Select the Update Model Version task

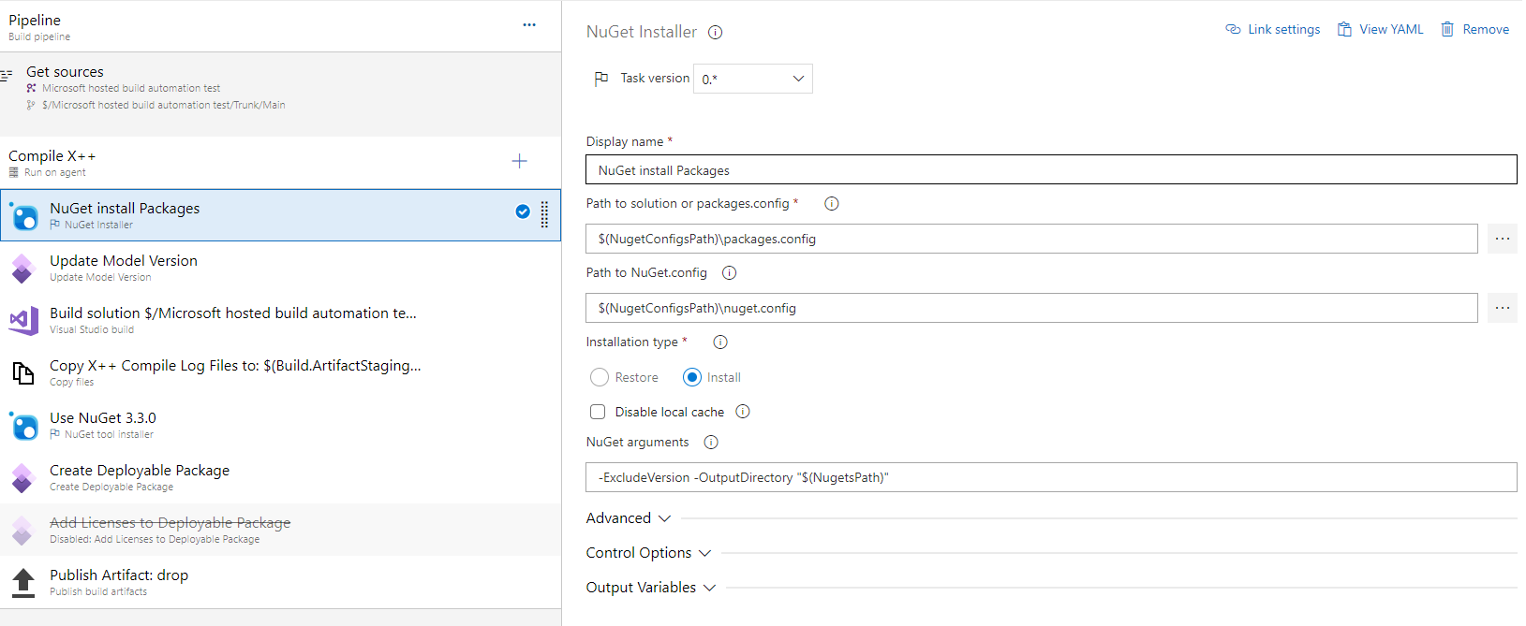coord(281,268)
